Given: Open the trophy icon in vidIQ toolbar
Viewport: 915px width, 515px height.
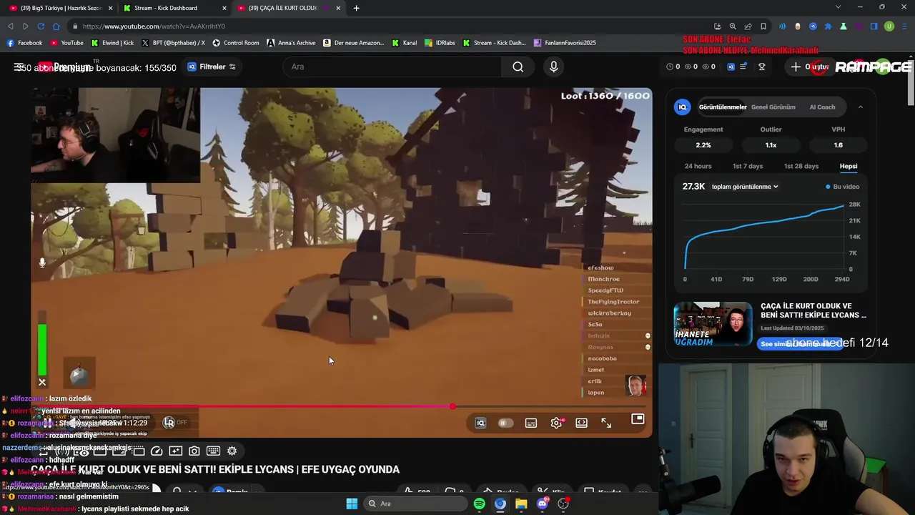Looking at the screenshot, I should (x=762, y=67).
